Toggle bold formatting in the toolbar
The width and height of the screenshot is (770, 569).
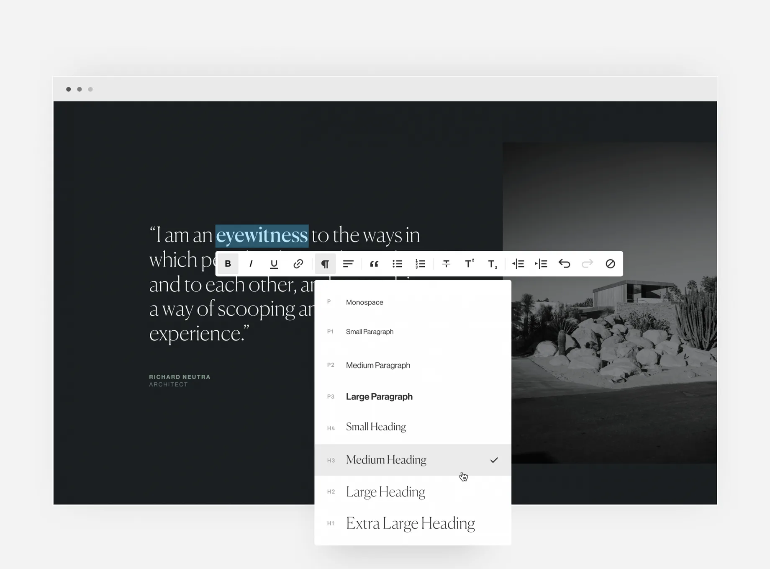(228, 264)
